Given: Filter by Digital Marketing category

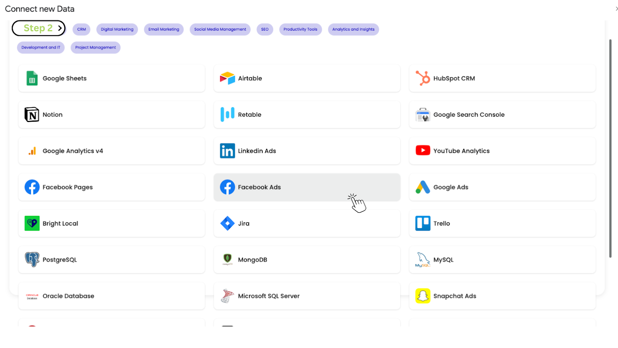Looking at the screenshot, I should 117,29.
